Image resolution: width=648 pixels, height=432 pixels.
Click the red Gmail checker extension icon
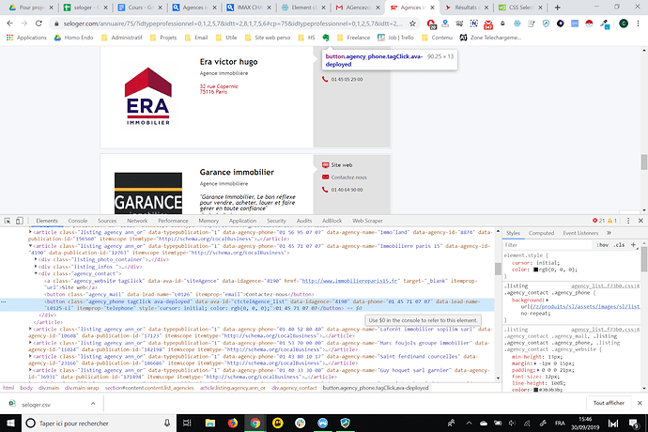[x=488, y=24]
